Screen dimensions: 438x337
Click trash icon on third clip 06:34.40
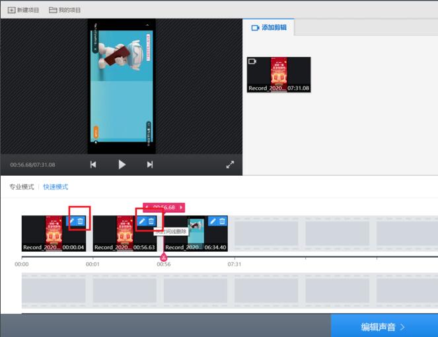tap(222, 221)
